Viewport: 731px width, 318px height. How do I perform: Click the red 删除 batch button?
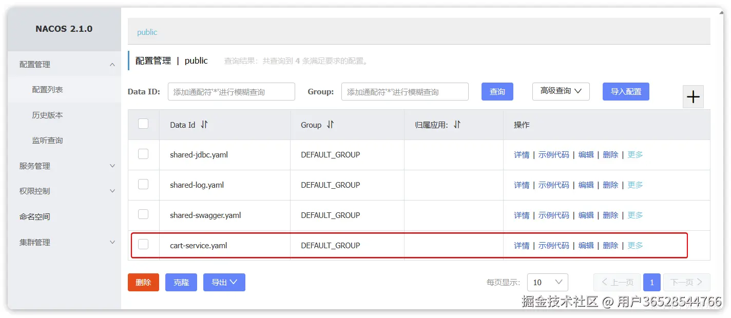click(143, 282)
